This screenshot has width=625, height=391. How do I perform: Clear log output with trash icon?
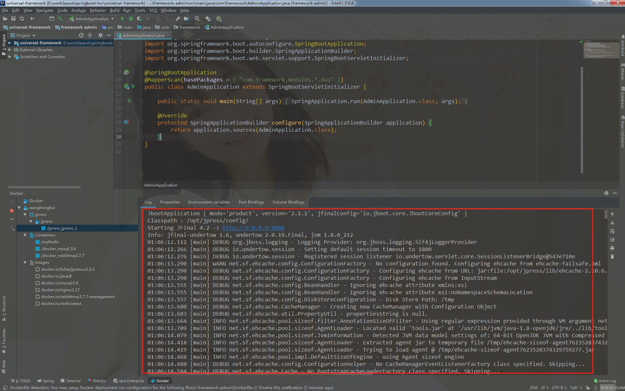point(612,257)
